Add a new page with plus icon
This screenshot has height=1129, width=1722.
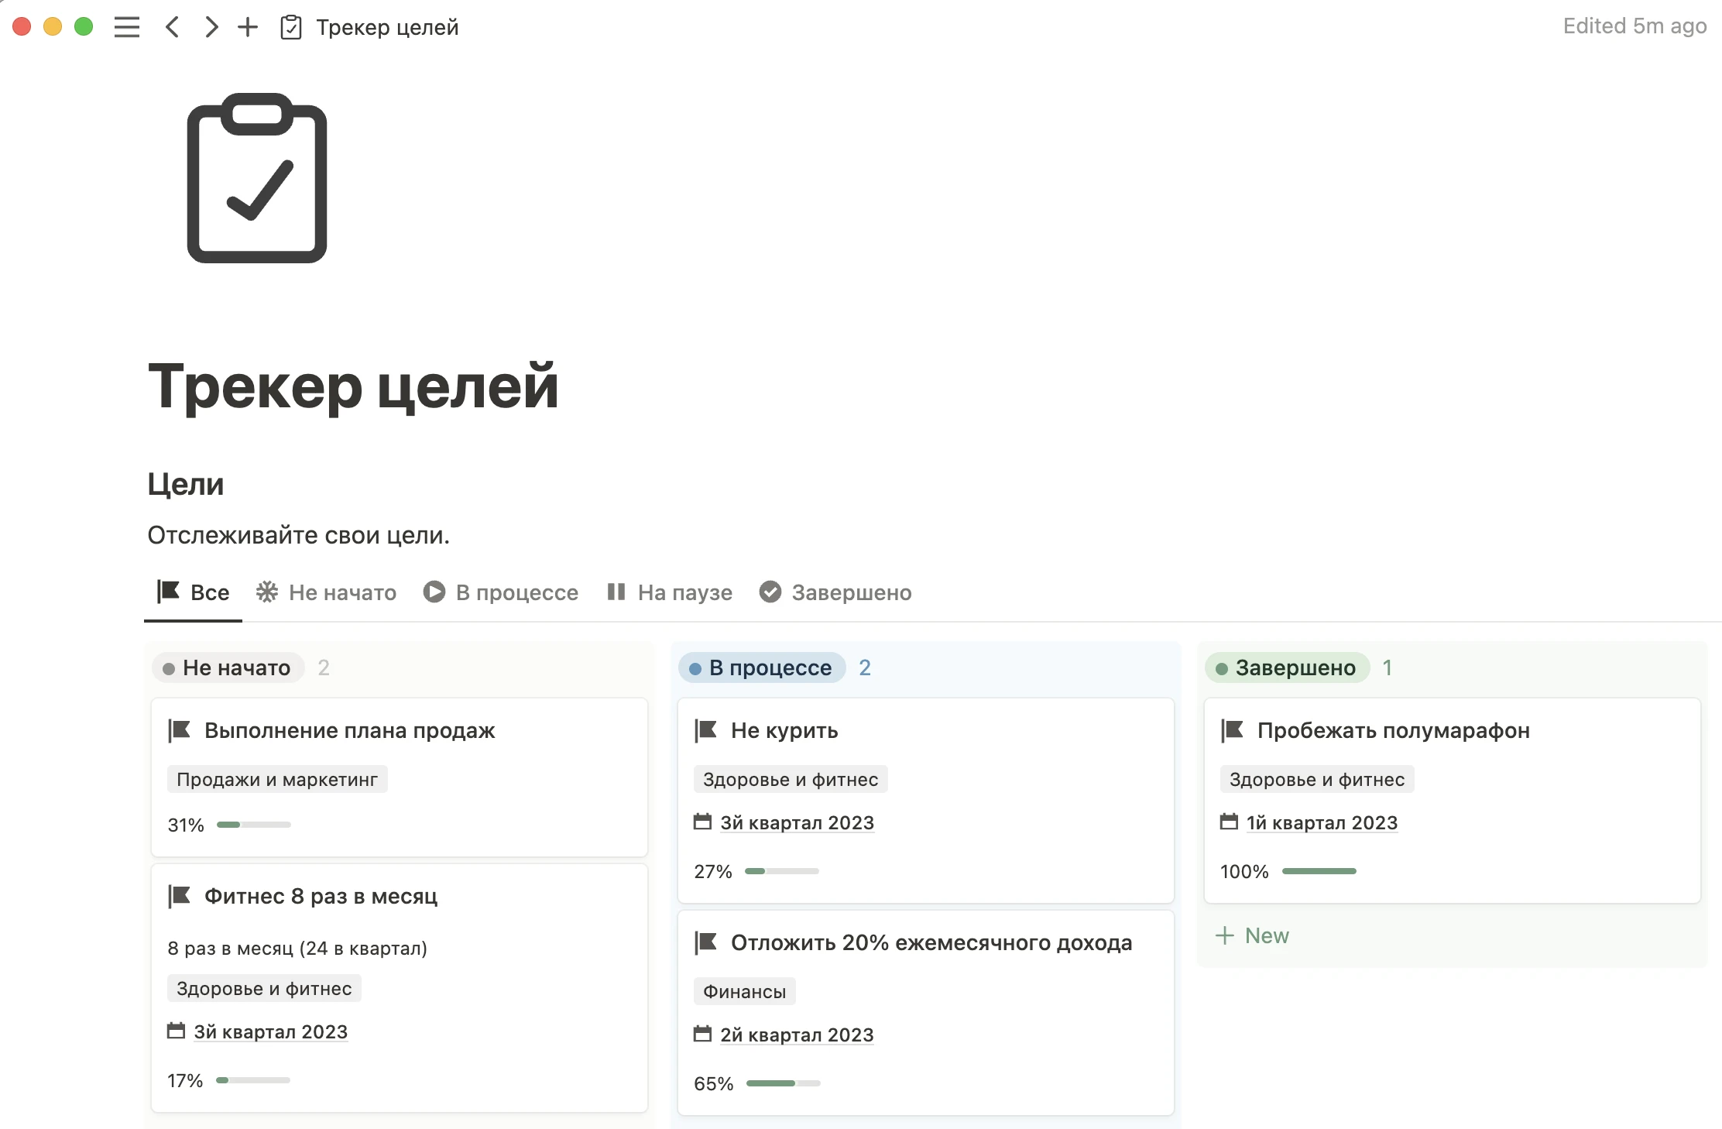pos(248,27)
